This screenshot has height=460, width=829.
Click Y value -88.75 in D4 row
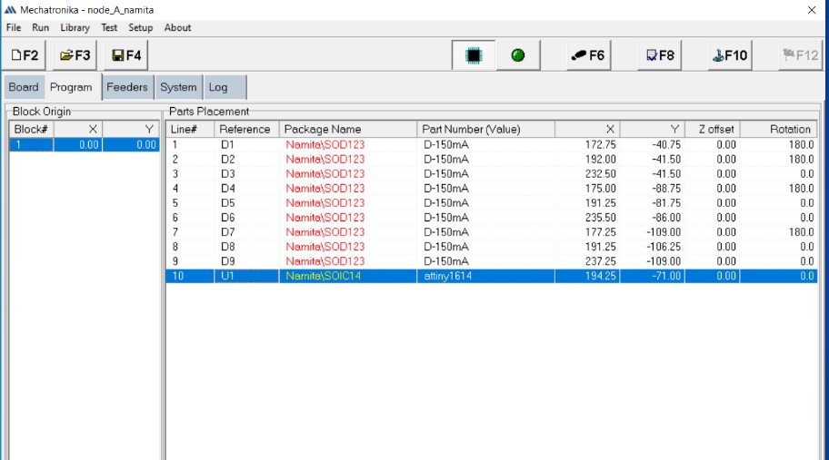click(x=653, y=189)
